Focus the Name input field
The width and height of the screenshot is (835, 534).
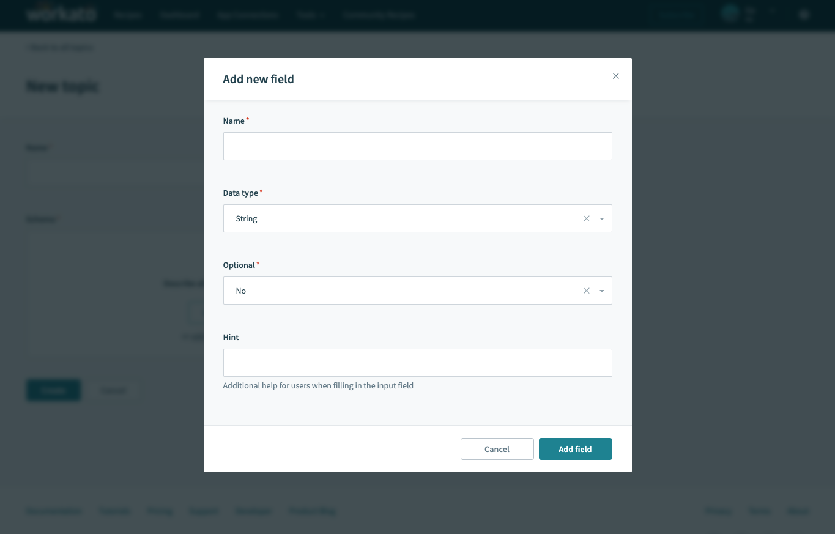[417, 146]
